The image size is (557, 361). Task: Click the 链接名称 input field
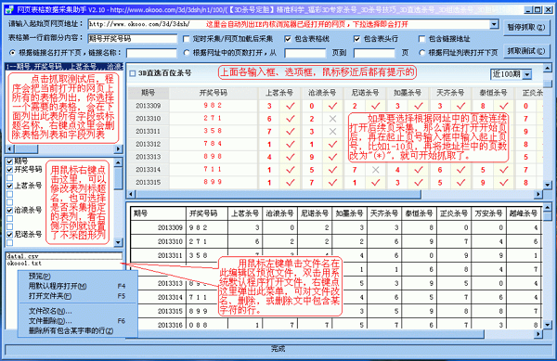click(x=151, y=53)
